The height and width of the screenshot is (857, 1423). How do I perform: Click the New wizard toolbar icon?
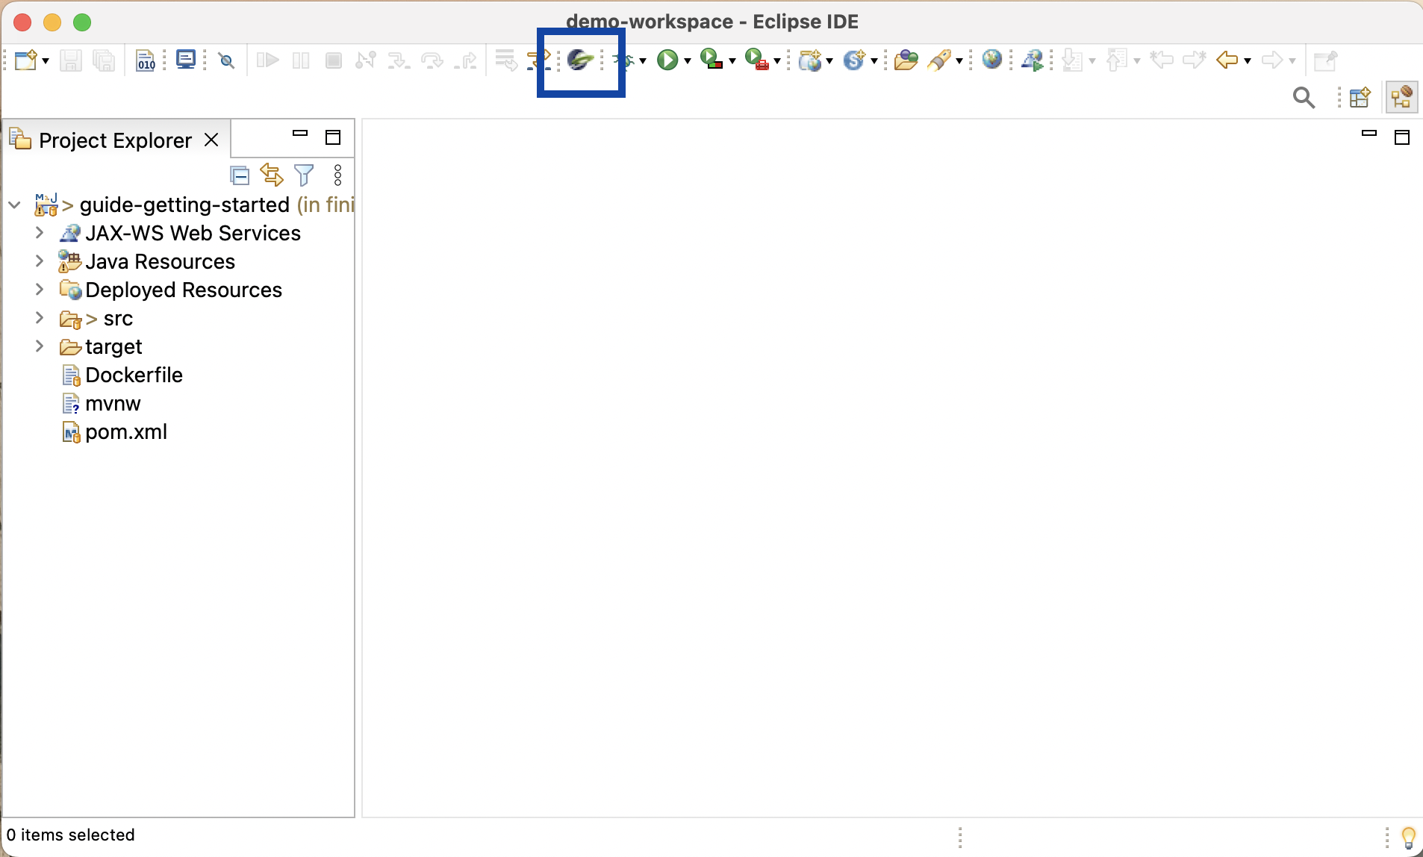click(x=25, y=60)
